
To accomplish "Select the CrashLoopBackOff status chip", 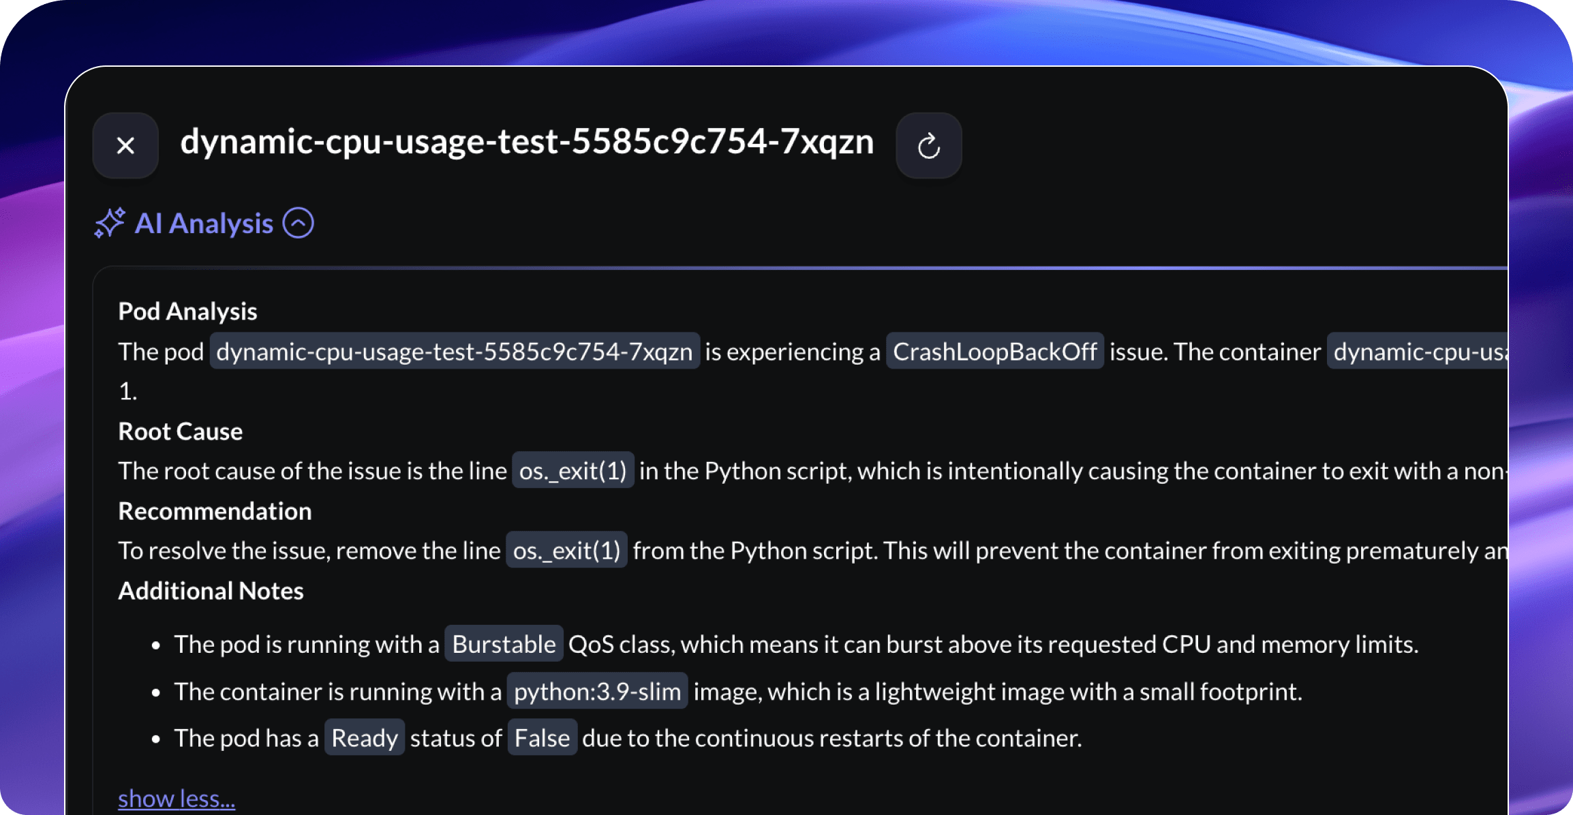I will pos(995,352).
